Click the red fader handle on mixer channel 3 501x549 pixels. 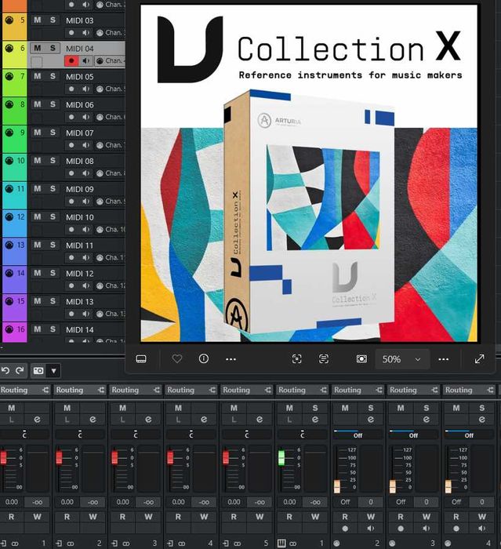(114, 457)
